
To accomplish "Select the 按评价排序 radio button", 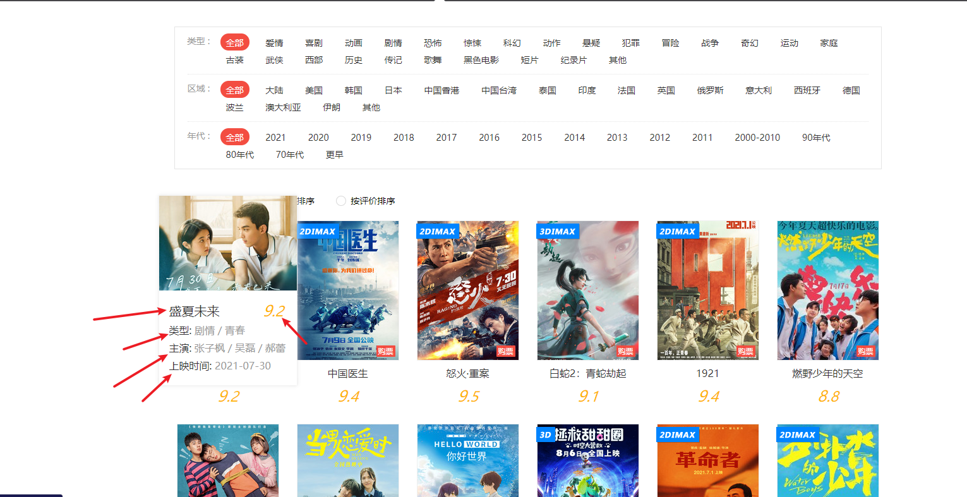I will tap(341, 201).
